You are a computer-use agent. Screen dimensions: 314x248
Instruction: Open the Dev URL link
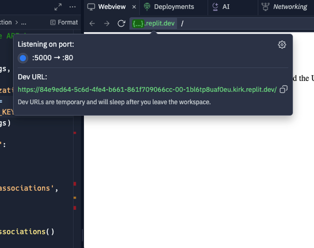(x=147, y=90)
